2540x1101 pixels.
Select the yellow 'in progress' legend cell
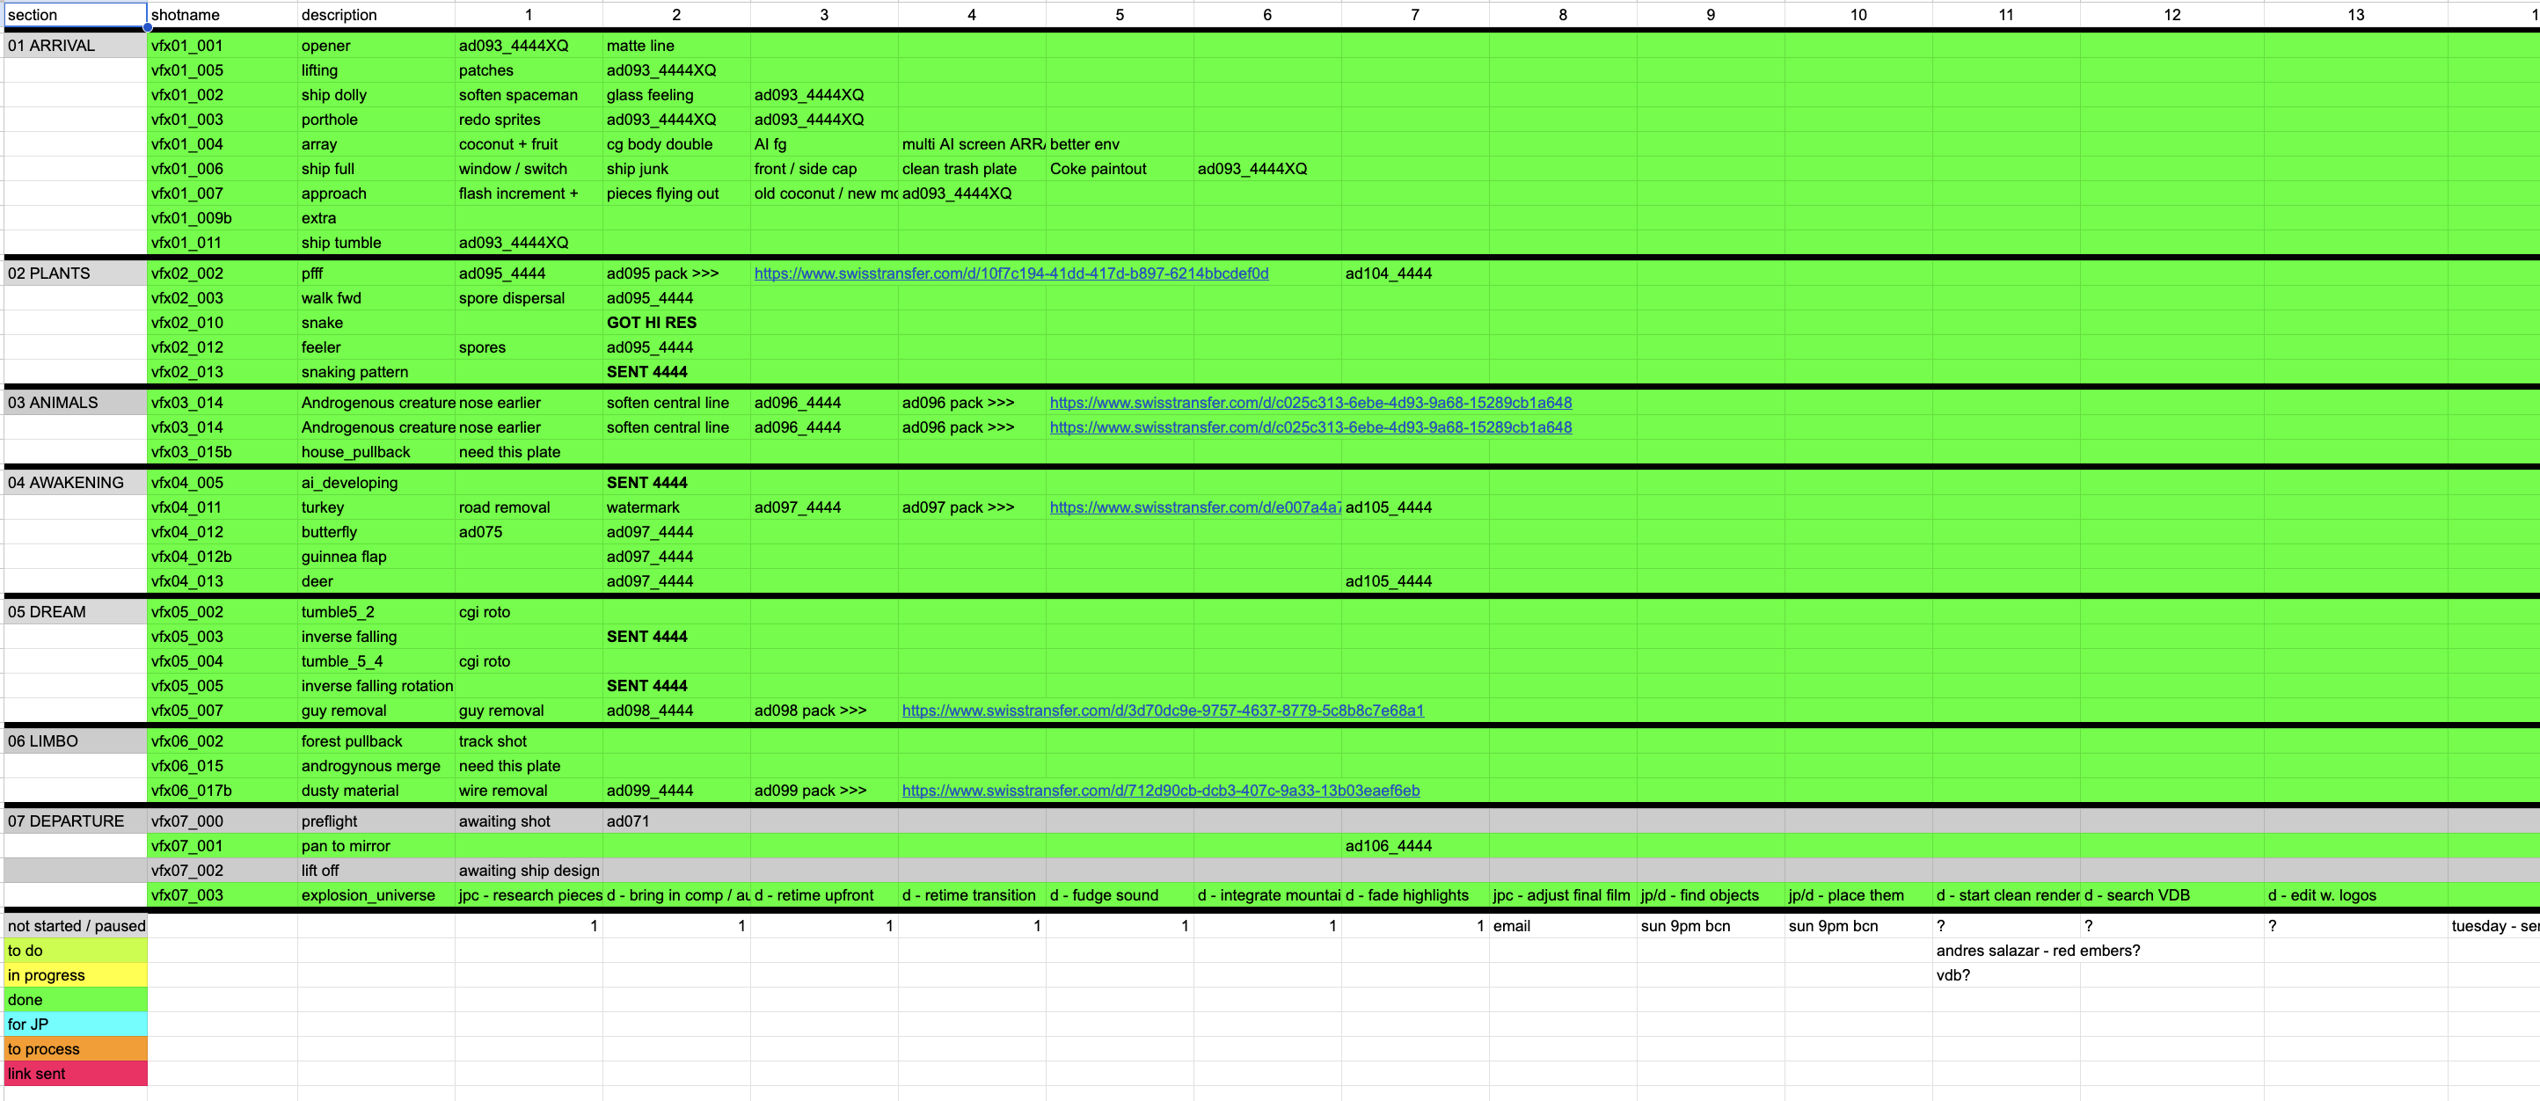pos(75,975)
